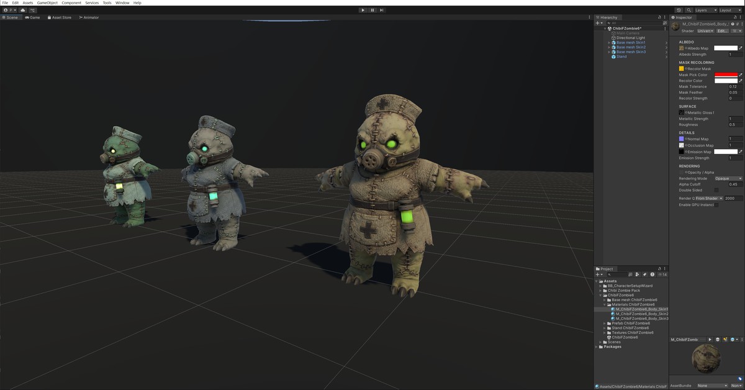The width and height of the screenshot is (745, 390).
Task: Open the Assets menu
Action: coord(28,2)
